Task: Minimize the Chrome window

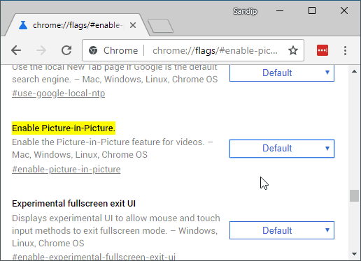Action: click(x=280, y=11)
